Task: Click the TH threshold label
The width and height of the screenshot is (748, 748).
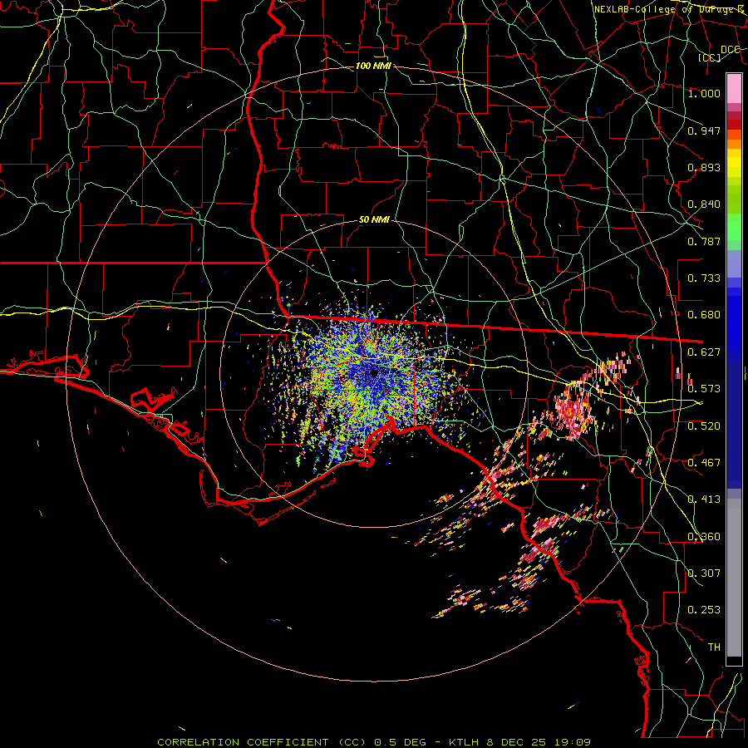Action: click(x=714, y=647)
